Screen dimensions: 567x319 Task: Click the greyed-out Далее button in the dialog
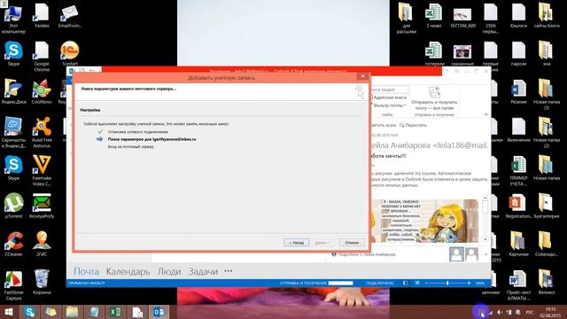[x=322, y=242]
